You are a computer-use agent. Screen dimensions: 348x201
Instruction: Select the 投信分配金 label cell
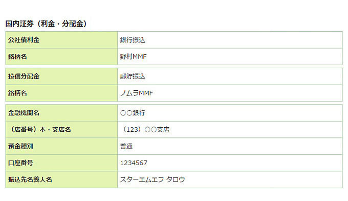61,76
